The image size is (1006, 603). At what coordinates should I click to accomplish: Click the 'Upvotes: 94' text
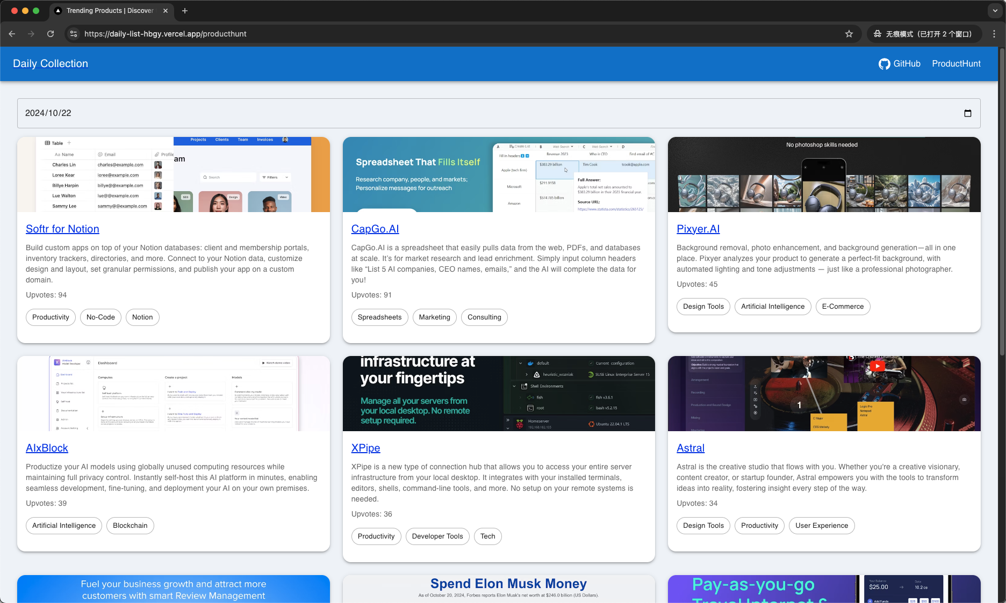(x=46, y=295)
